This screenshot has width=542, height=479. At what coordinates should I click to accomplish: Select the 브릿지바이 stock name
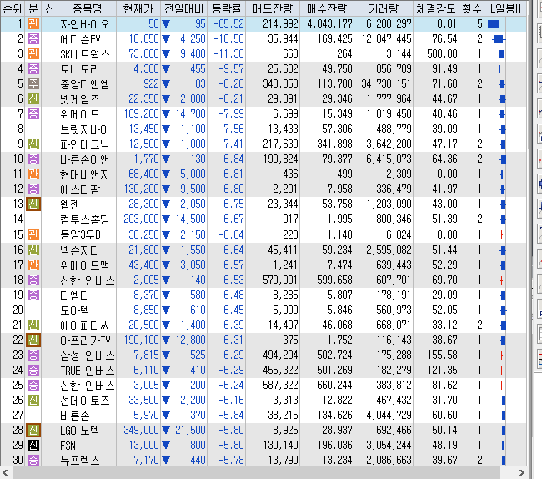click(x=85, y=129)
